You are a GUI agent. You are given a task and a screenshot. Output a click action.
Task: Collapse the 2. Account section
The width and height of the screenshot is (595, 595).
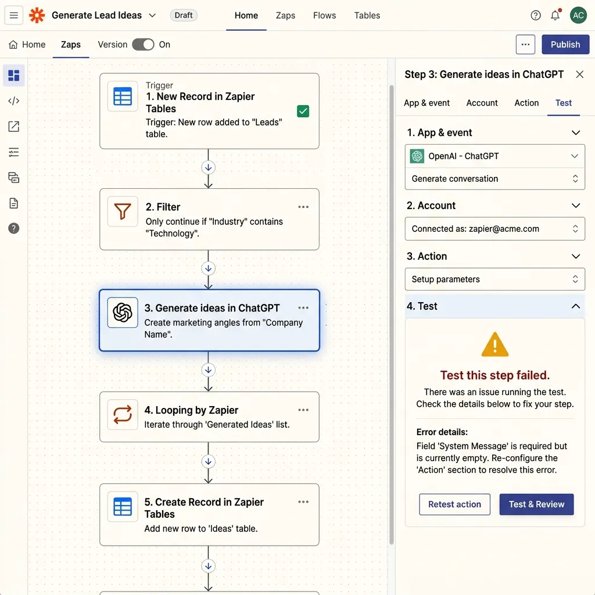click(x=576, y=205)
